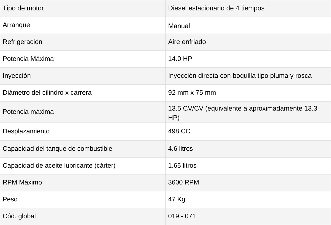The width and height of the screenshot is (331, 225).
Task: Click the '14.0 HP' value
Action: click(x=180, y=59)
